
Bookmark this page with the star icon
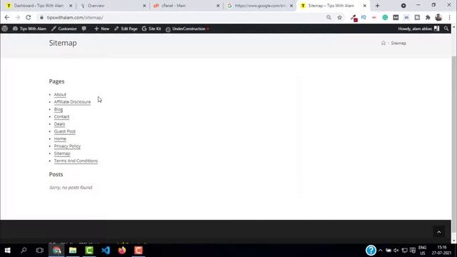coord(340,17)
